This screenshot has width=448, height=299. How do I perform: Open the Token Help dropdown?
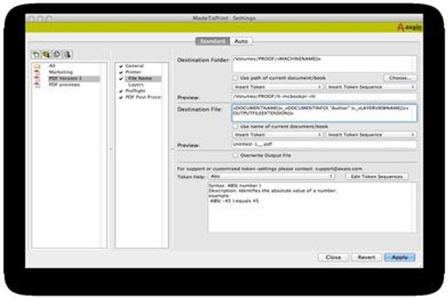(x=271, y=176)
